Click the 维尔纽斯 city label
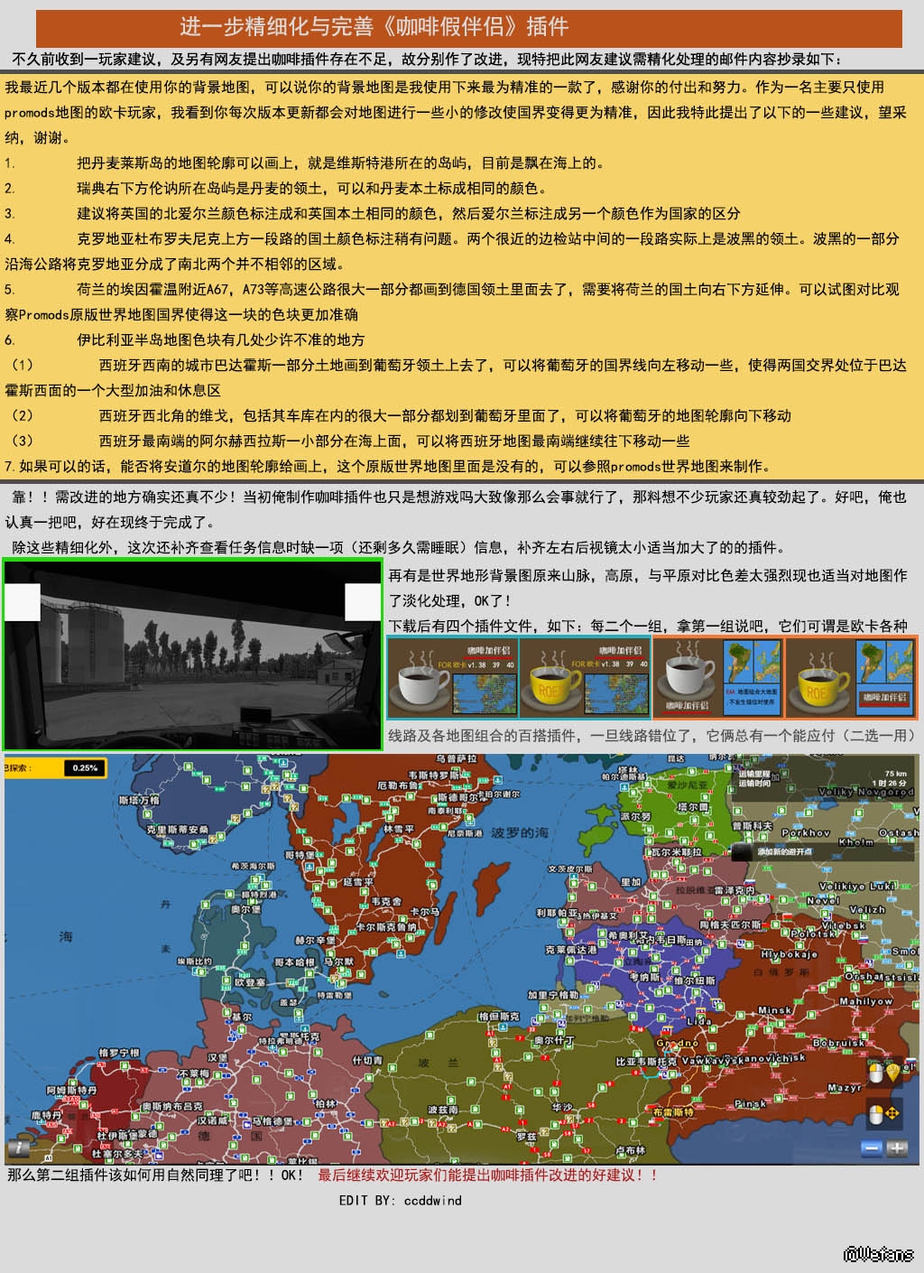Image resolution: width=924 pixels, height=1273 pixels. pos(695,980)
